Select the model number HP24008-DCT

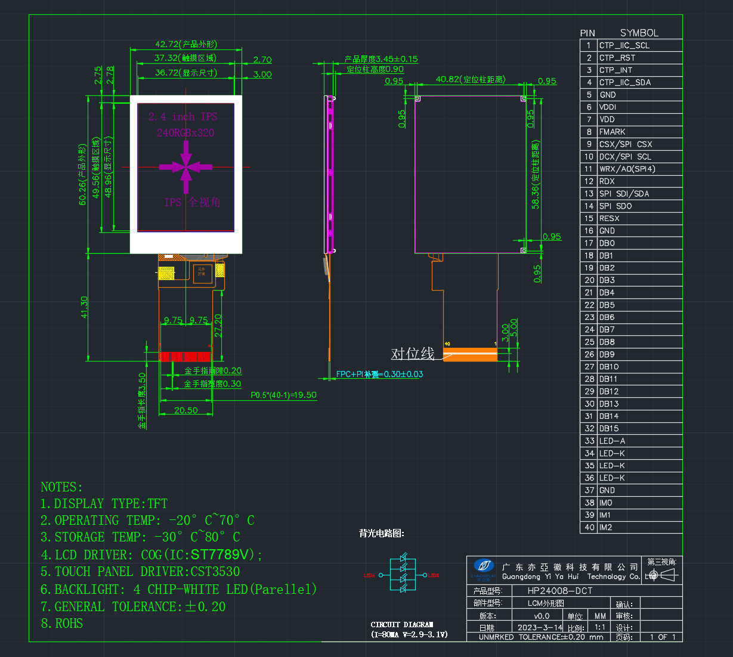pos(560,591)
